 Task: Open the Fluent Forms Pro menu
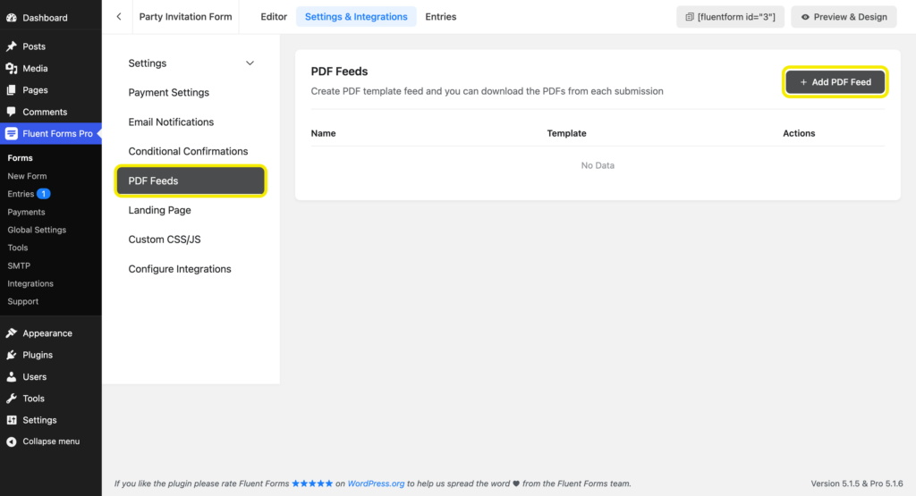pyautogui.click(x=51, y=134)
